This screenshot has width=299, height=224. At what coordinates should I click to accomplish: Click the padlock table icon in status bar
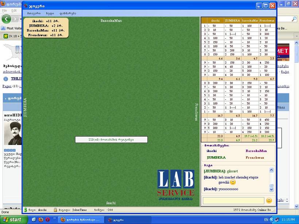55,210
